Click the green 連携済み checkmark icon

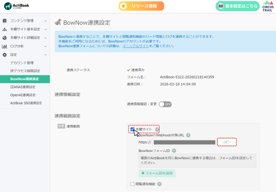coord(128,70)
